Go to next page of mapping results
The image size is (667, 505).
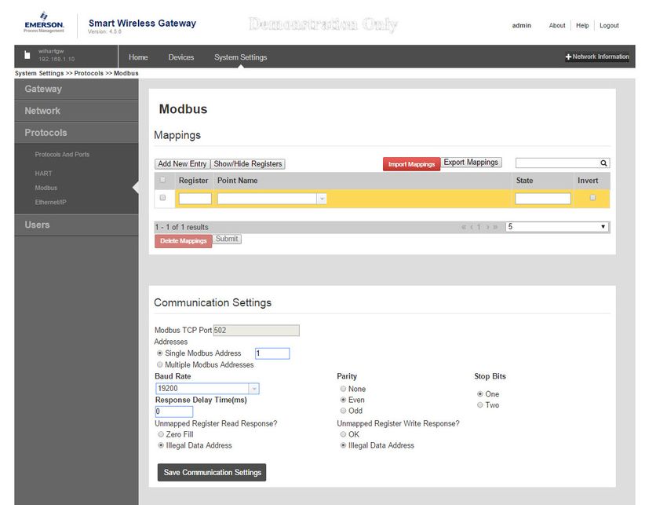tap(487, 227)
